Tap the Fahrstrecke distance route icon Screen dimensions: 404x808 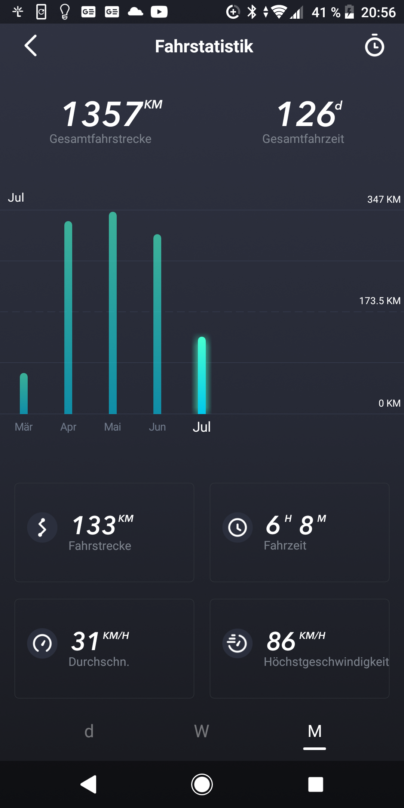point(42,527)
